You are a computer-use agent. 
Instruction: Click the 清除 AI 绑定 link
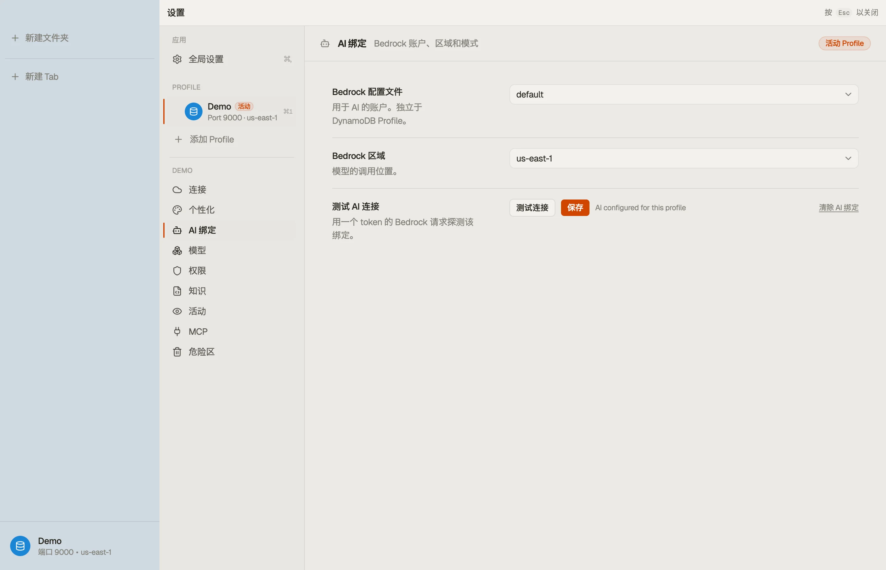click(838, 208)
